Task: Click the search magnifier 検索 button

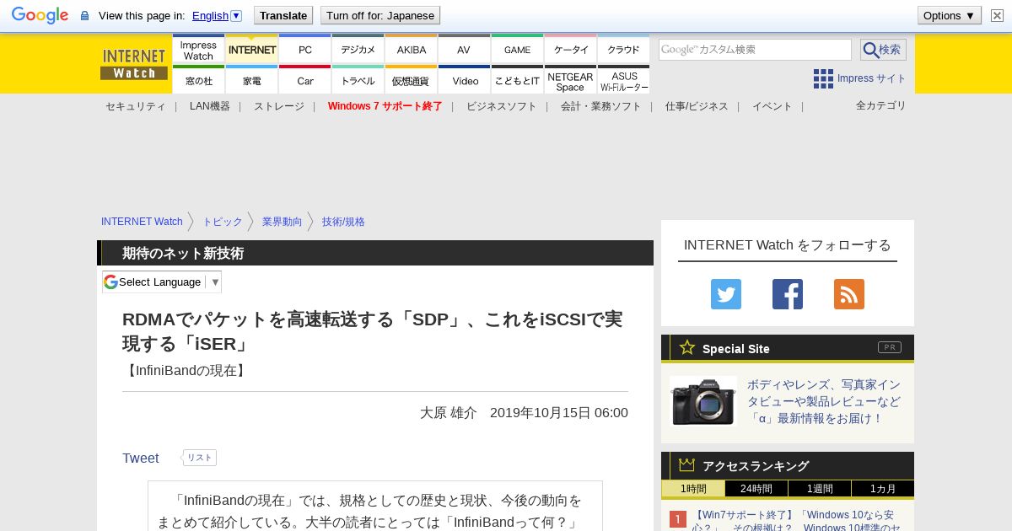Action: 883,50
